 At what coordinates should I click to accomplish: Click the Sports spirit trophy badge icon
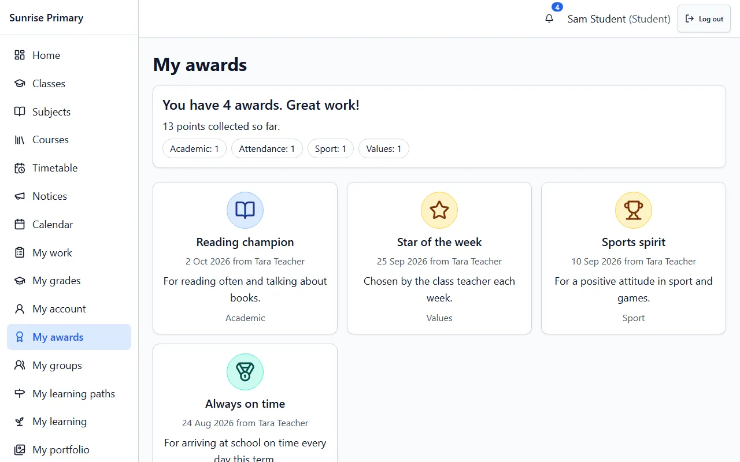[634, 210]
